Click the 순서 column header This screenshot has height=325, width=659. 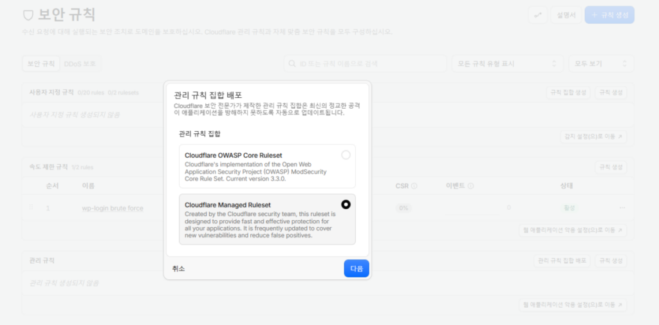pyautogui.click(x=52, y=186)
